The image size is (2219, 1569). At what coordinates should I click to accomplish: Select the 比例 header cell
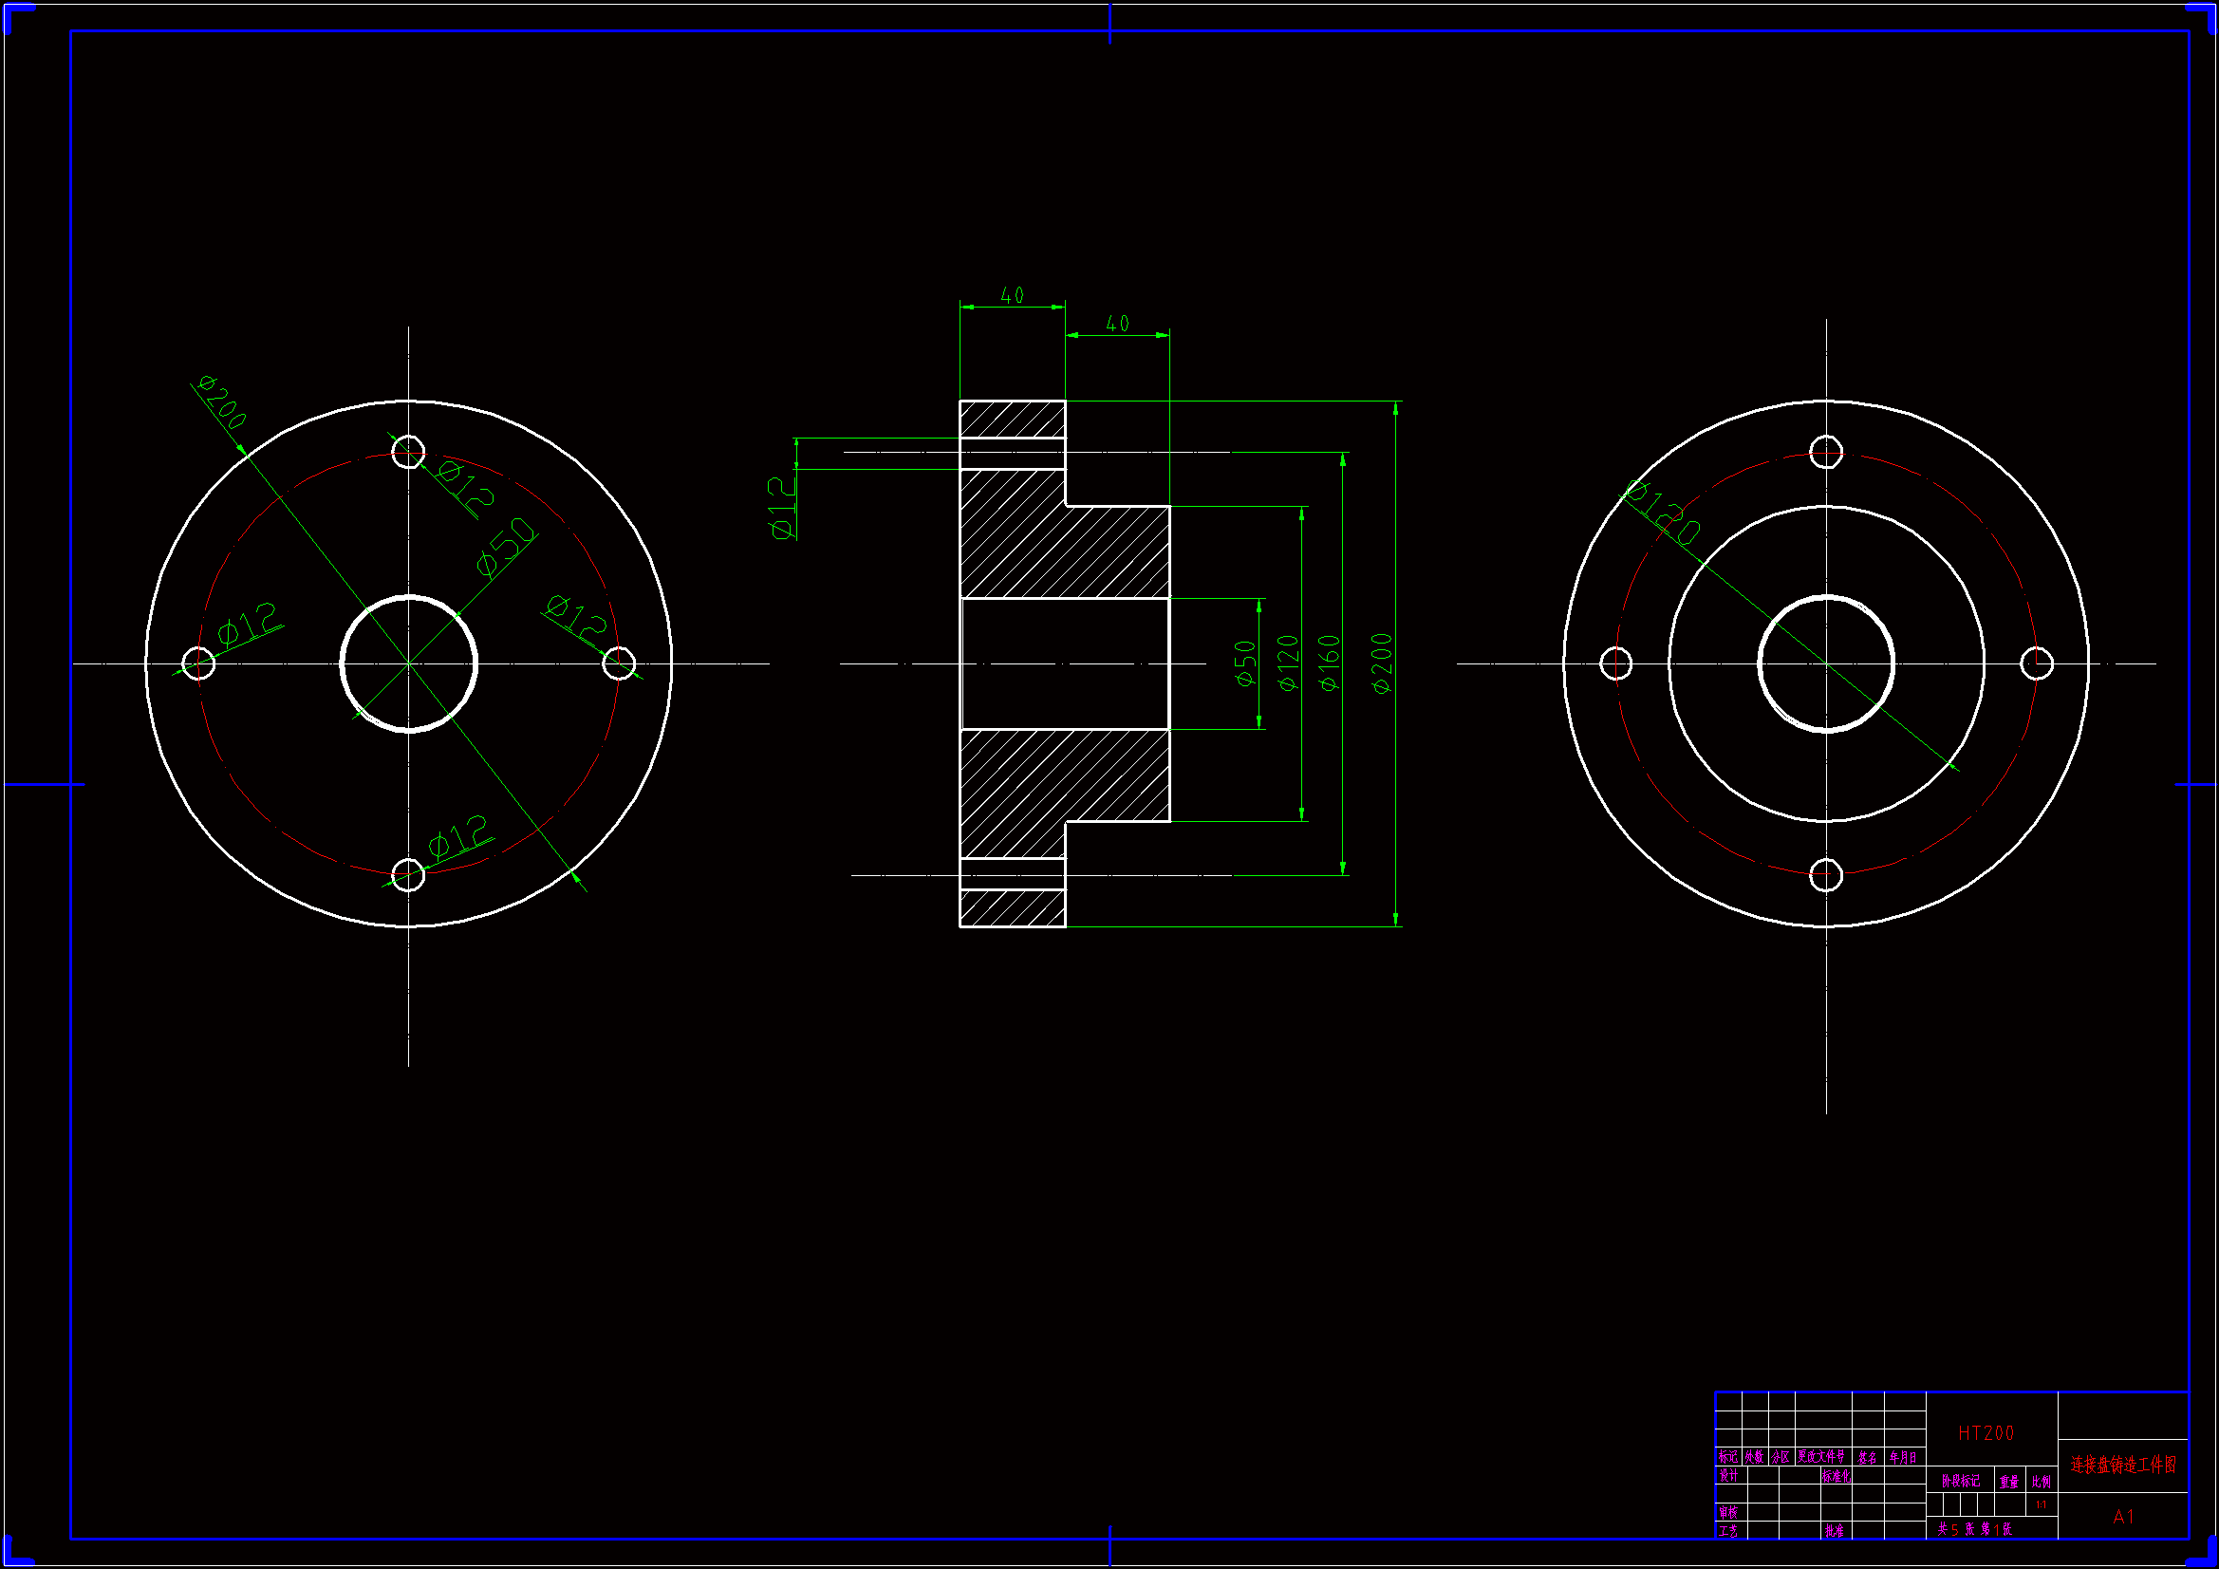(2042, 1481)
